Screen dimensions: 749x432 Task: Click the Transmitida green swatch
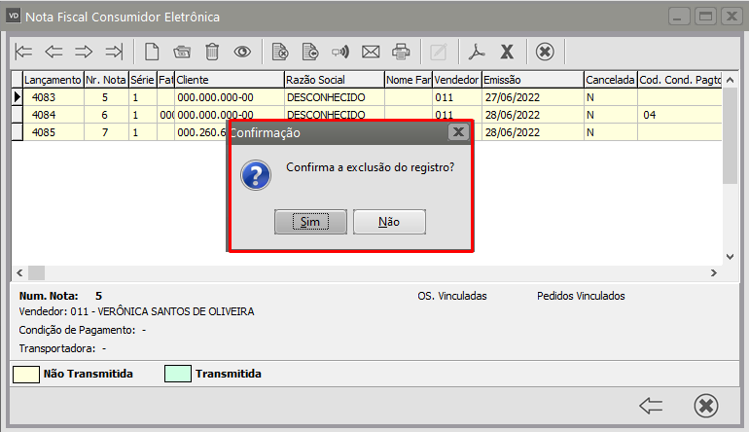pos(178,374)
